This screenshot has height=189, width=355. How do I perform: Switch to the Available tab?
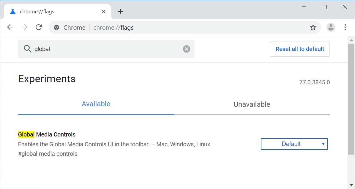click(x=96, y=104)
